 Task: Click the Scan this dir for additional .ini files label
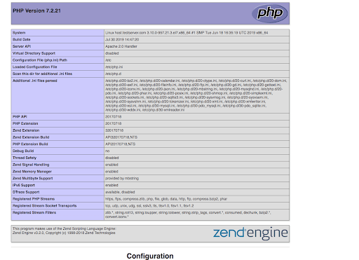pos(42,74)
